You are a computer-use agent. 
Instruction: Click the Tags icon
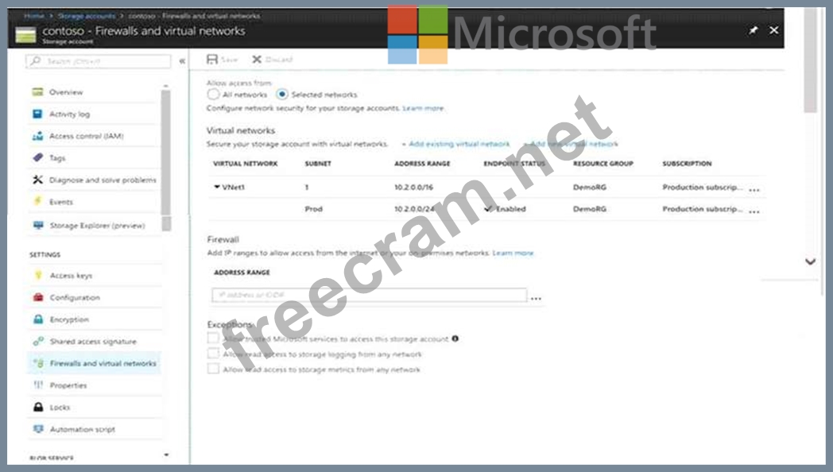tap(37, 157)
